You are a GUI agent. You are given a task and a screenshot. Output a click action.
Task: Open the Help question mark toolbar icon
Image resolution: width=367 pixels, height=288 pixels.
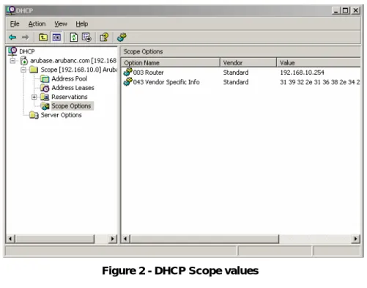(x=104, y=37)
